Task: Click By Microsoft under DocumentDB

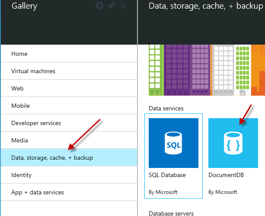Action: coord(223,192)
